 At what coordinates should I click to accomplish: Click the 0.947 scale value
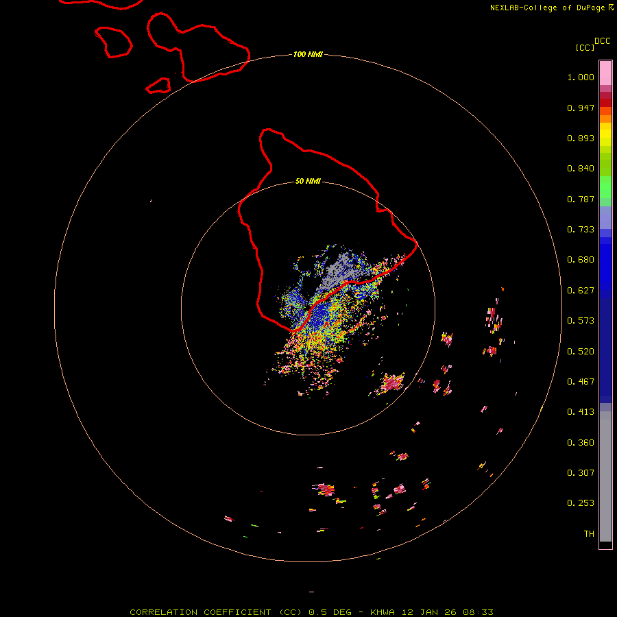pos(581,108)
